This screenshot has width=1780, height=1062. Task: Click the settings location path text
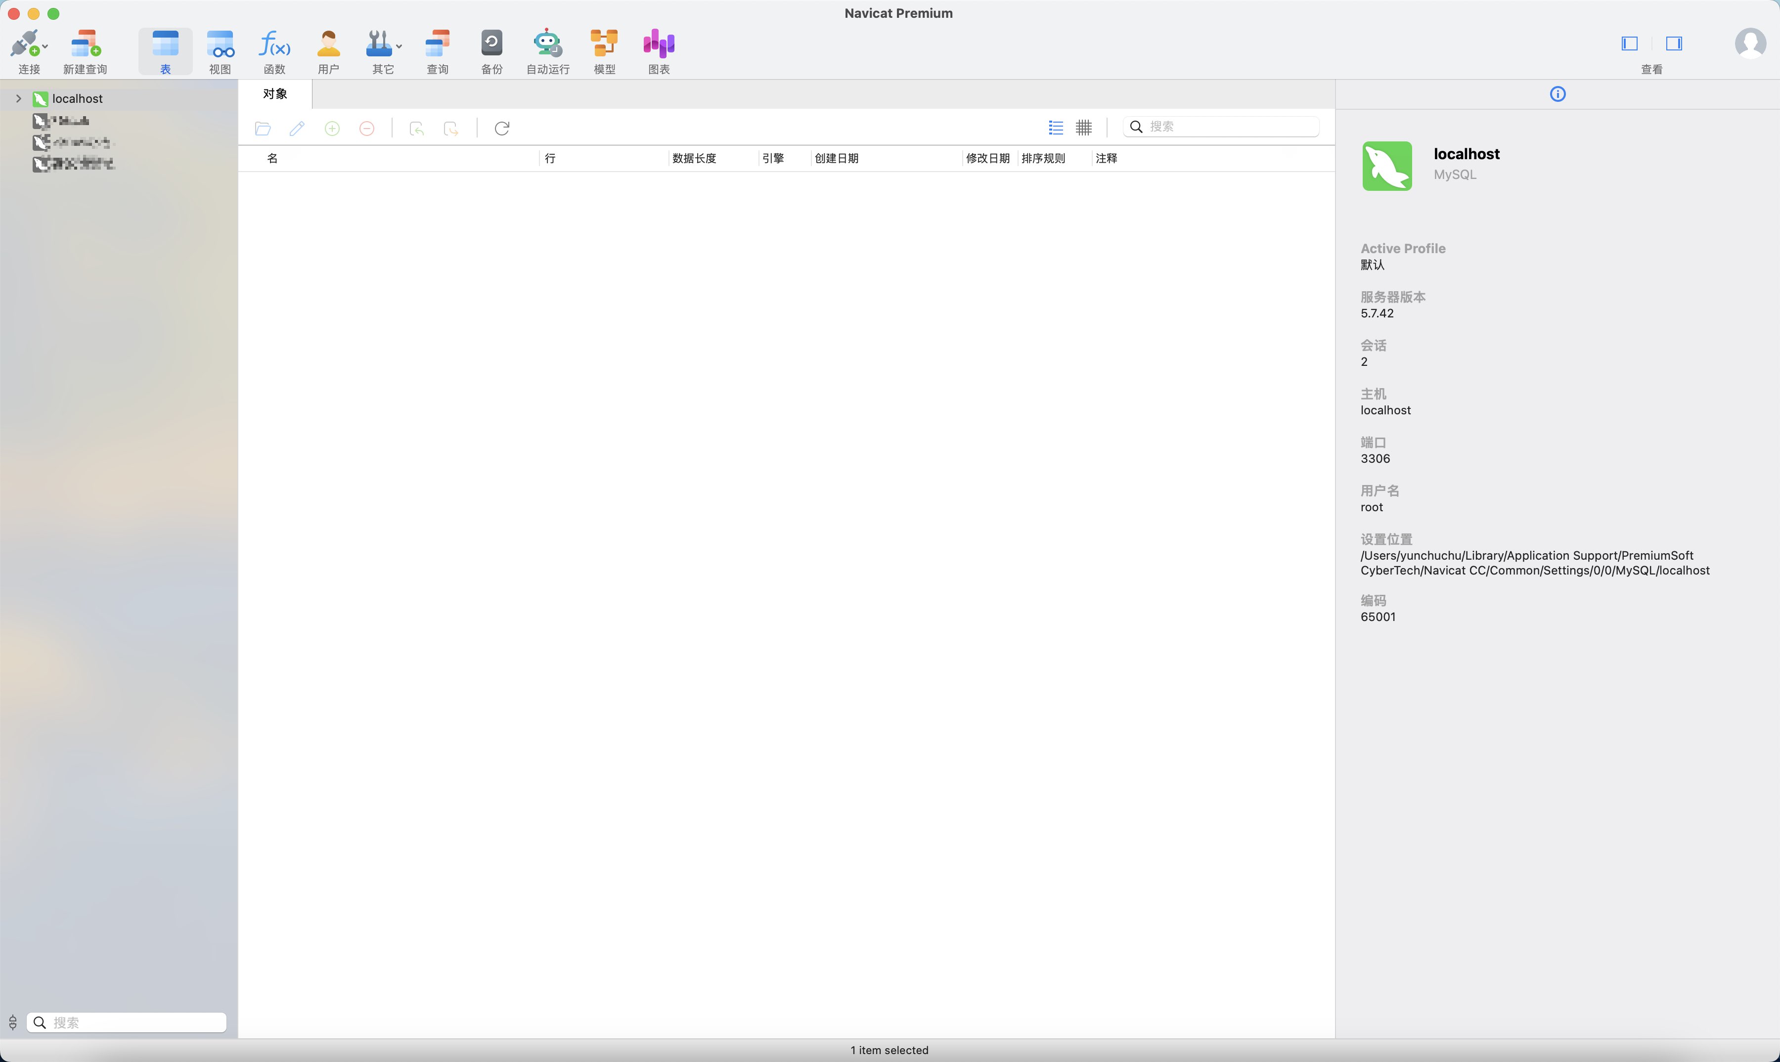(1535, 563)
